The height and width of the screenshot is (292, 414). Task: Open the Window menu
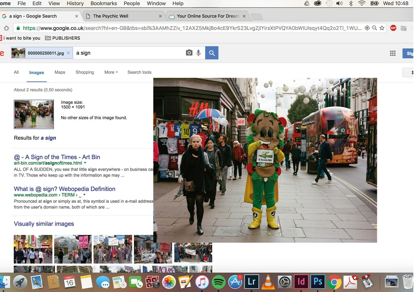156,4
